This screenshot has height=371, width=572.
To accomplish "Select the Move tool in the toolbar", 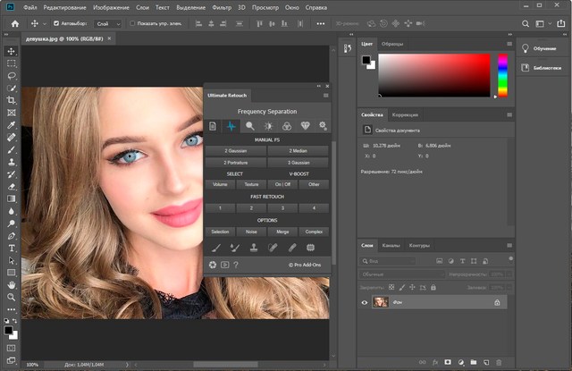I will pyautogui.click(x=12, y=52).
